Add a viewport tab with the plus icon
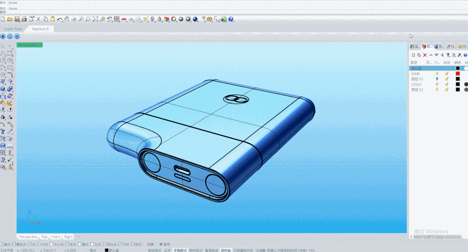Viewport: 468px width, 252px height. point(79,237)
